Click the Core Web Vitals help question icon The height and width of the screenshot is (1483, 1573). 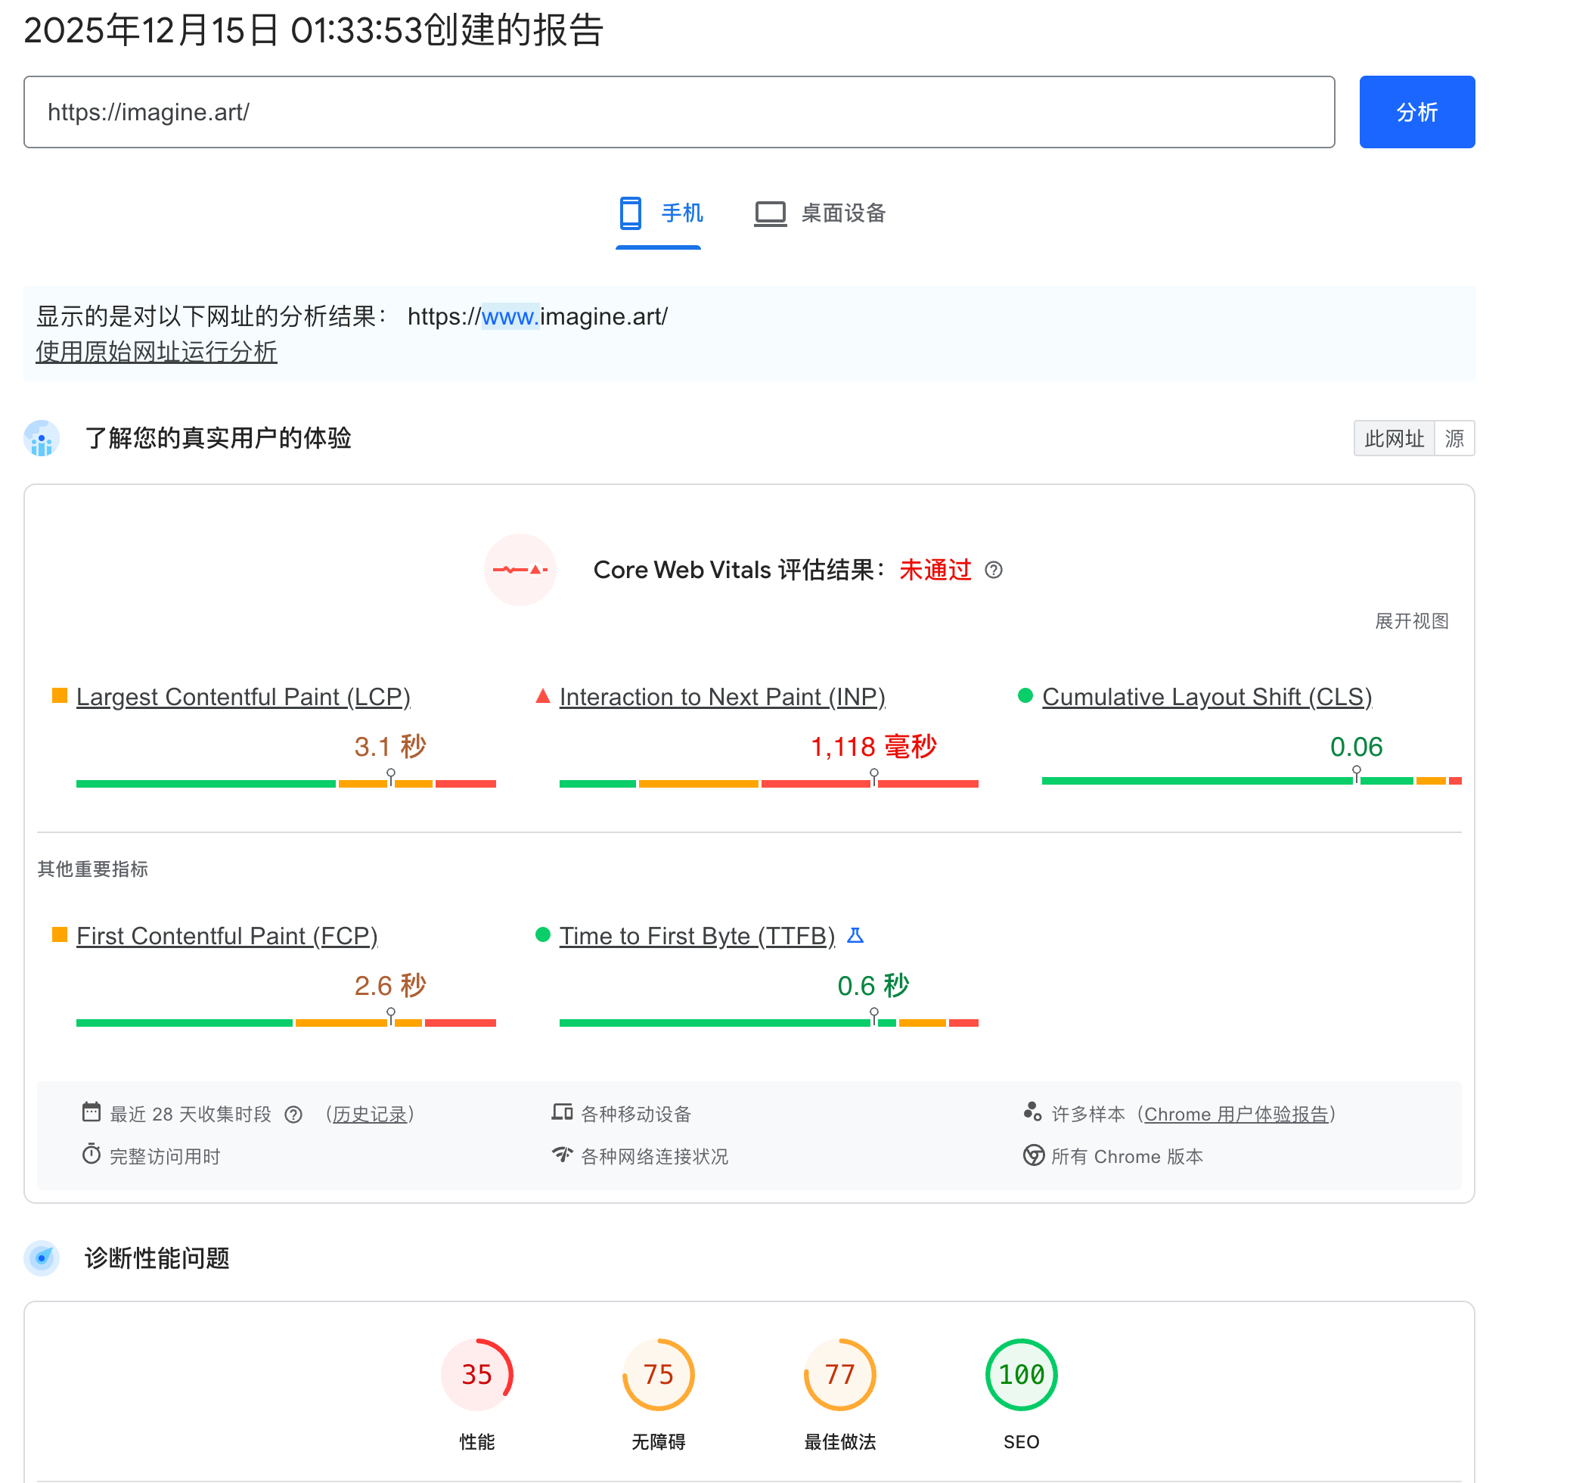click(x=994, y=570)
